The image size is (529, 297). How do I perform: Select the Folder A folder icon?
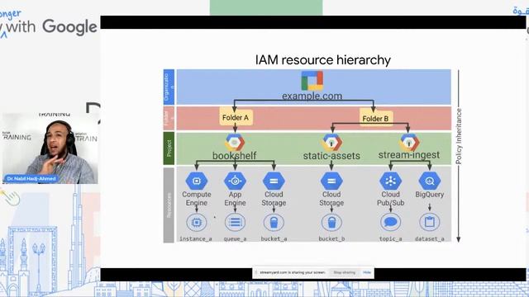point(236,116)
